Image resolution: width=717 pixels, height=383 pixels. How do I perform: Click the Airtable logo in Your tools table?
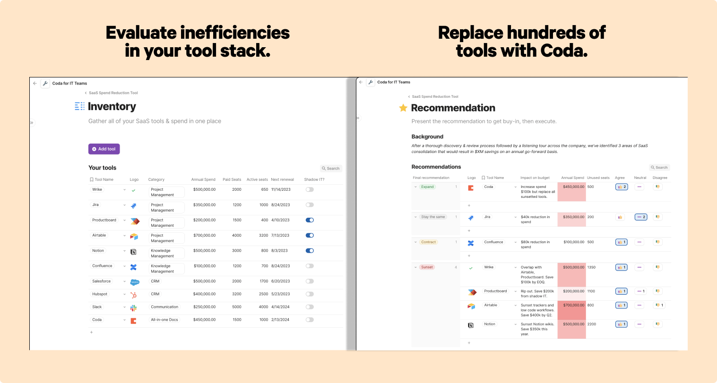[134, 237]
